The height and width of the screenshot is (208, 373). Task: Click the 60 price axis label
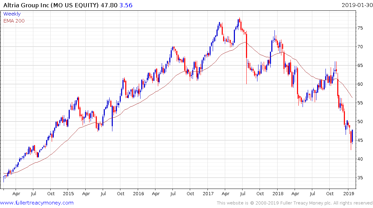coord(360,84)
